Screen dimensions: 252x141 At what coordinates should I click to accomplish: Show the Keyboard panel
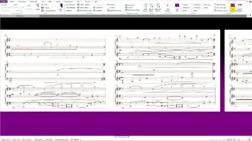[196, 5]
